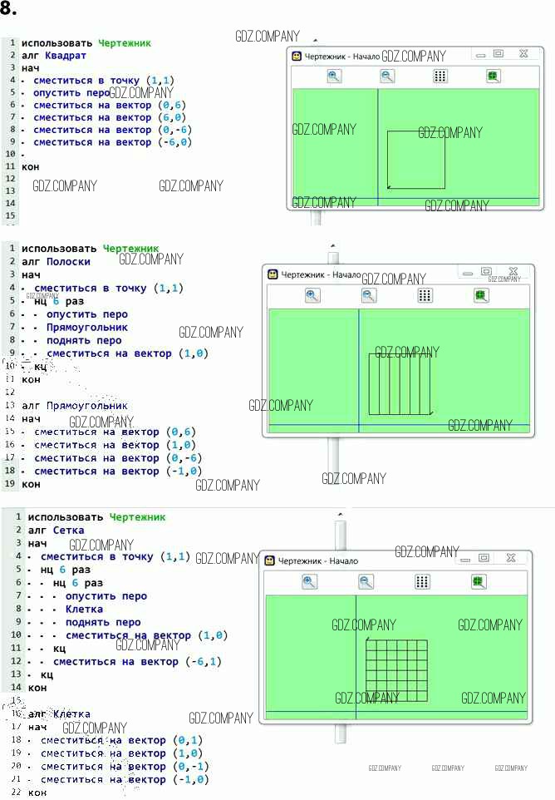The height and width of the screenshot is (800, 555).
Task: Zoom out in the middle Чертежник window
Action: pyautogui.click(x=369, y=295)
